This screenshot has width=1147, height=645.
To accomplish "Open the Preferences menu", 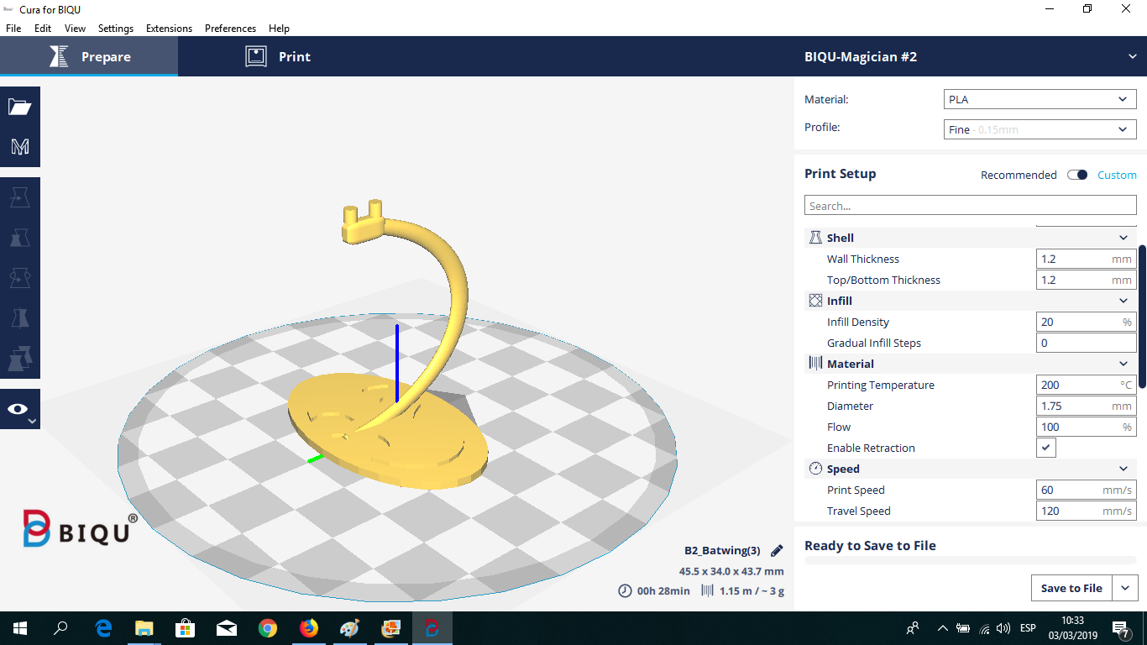I will [x=230, y=28].
